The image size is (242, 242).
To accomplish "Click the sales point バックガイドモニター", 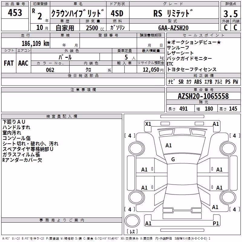I will pyautogui.click(x=189, y=58).
